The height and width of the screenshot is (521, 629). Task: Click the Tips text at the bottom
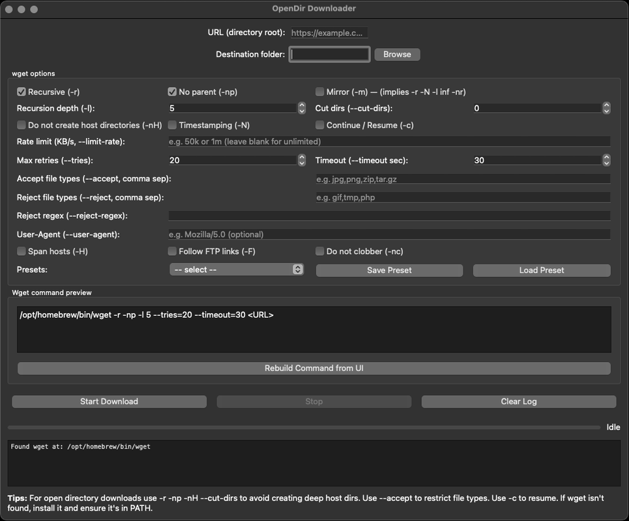[306, 503]
